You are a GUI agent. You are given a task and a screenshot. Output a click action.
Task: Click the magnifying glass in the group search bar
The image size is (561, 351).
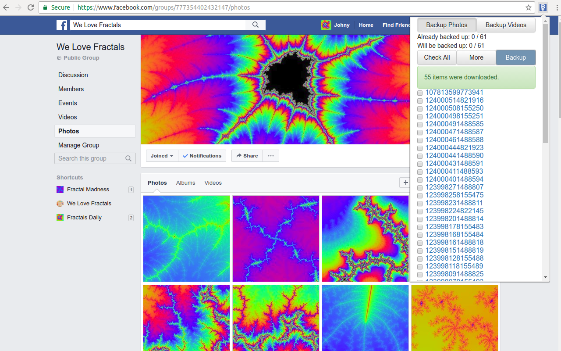point(256,25)
